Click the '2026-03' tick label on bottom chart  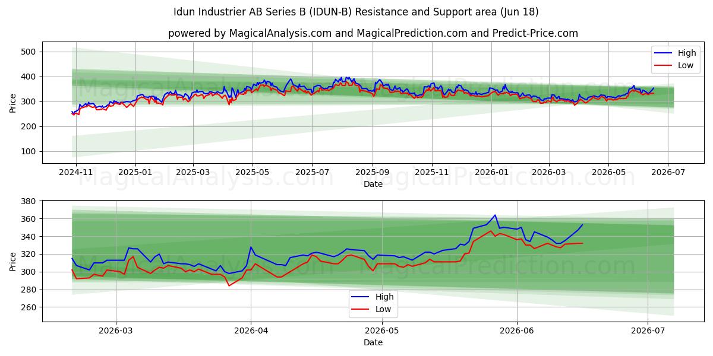pyautogui.click(x=116, y=330)
